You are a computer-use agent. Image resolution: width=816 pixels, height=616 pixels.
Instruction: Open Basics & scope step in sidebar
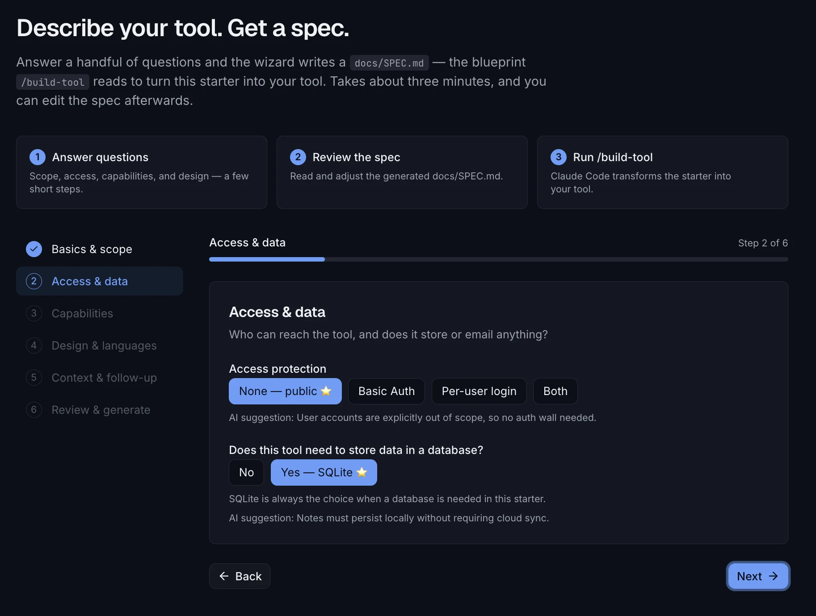tap(100, 249)
